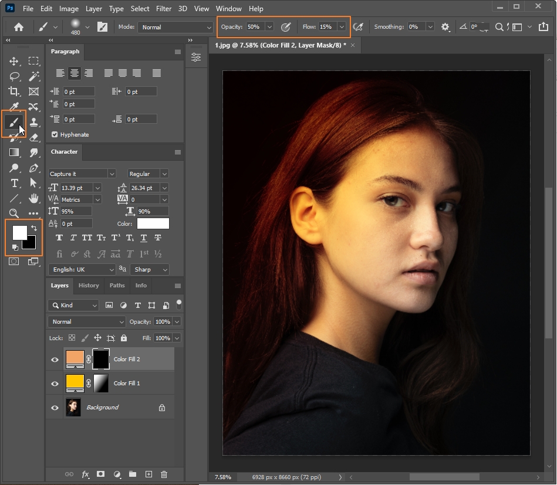Viewport: 557px width, 485px height.
Task: Hide the Background layer
Action: (55, 408)
